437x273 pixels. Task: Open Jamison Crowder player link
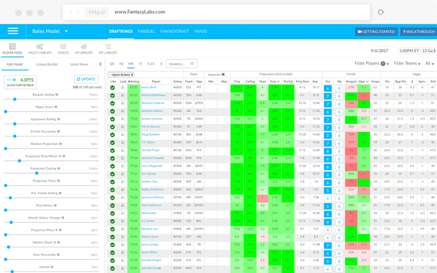click(152, 158)
